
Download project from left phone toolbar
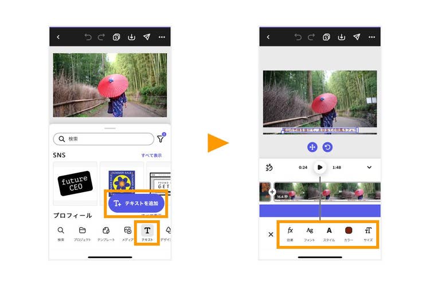pos(132,37)
